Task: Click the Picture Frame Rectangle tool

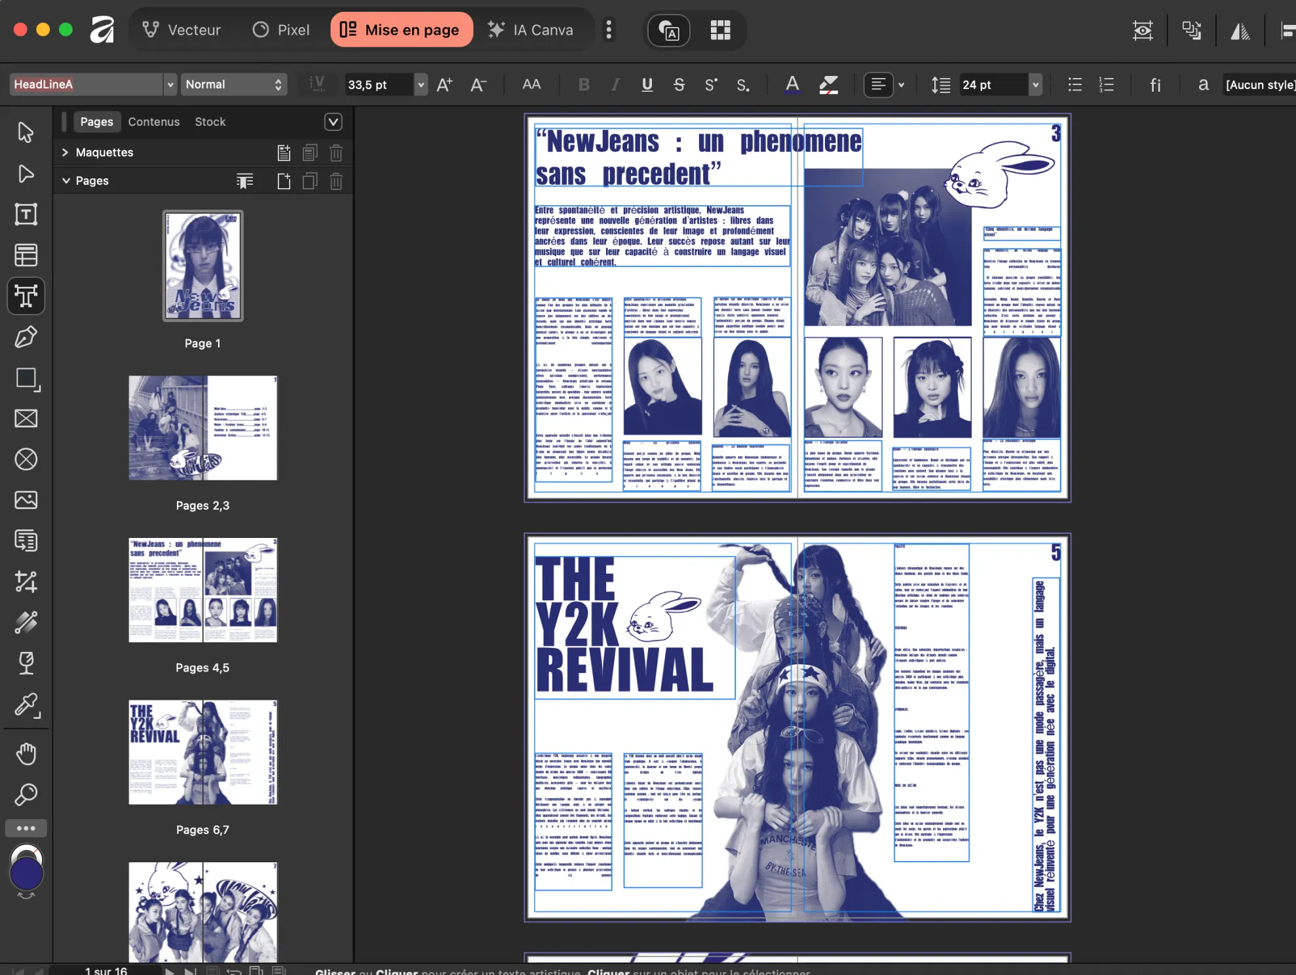Action: point(26,419)
